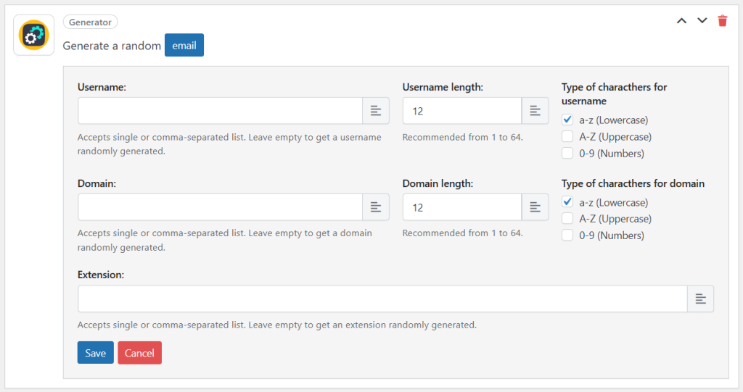The image size is (743, 392).
Task: Uncheck a-z Lowercase for domain
Action: [567, 202]
